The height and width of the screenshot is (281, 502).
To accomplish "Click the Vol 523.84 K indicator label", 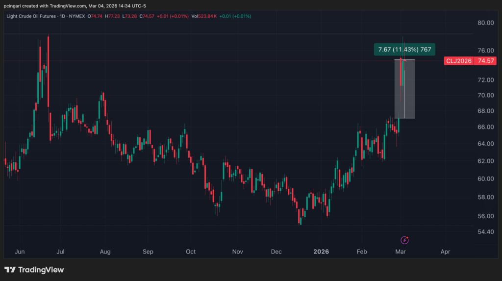I will (x=204, y=16).
